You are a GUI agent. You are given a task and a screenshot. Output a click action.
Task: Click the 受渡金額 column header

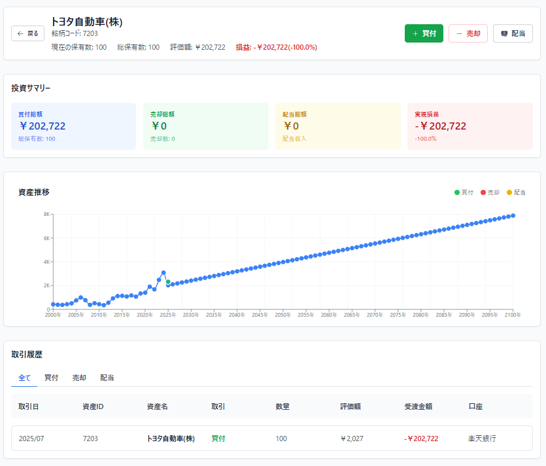click(x=418, y=406)
